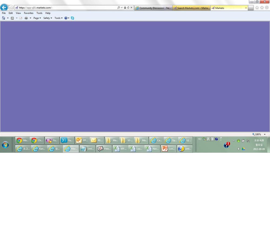This screenshot has height=244, width=270.
Task: Open IE settings gear icon
Action: pos(267,8)
